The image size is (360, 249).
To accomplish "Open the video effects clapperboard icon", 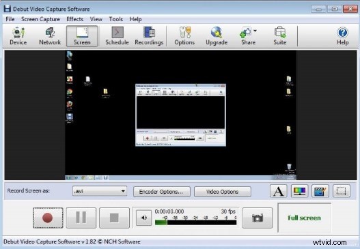I will pyautogui.click(x=320, y=191).
